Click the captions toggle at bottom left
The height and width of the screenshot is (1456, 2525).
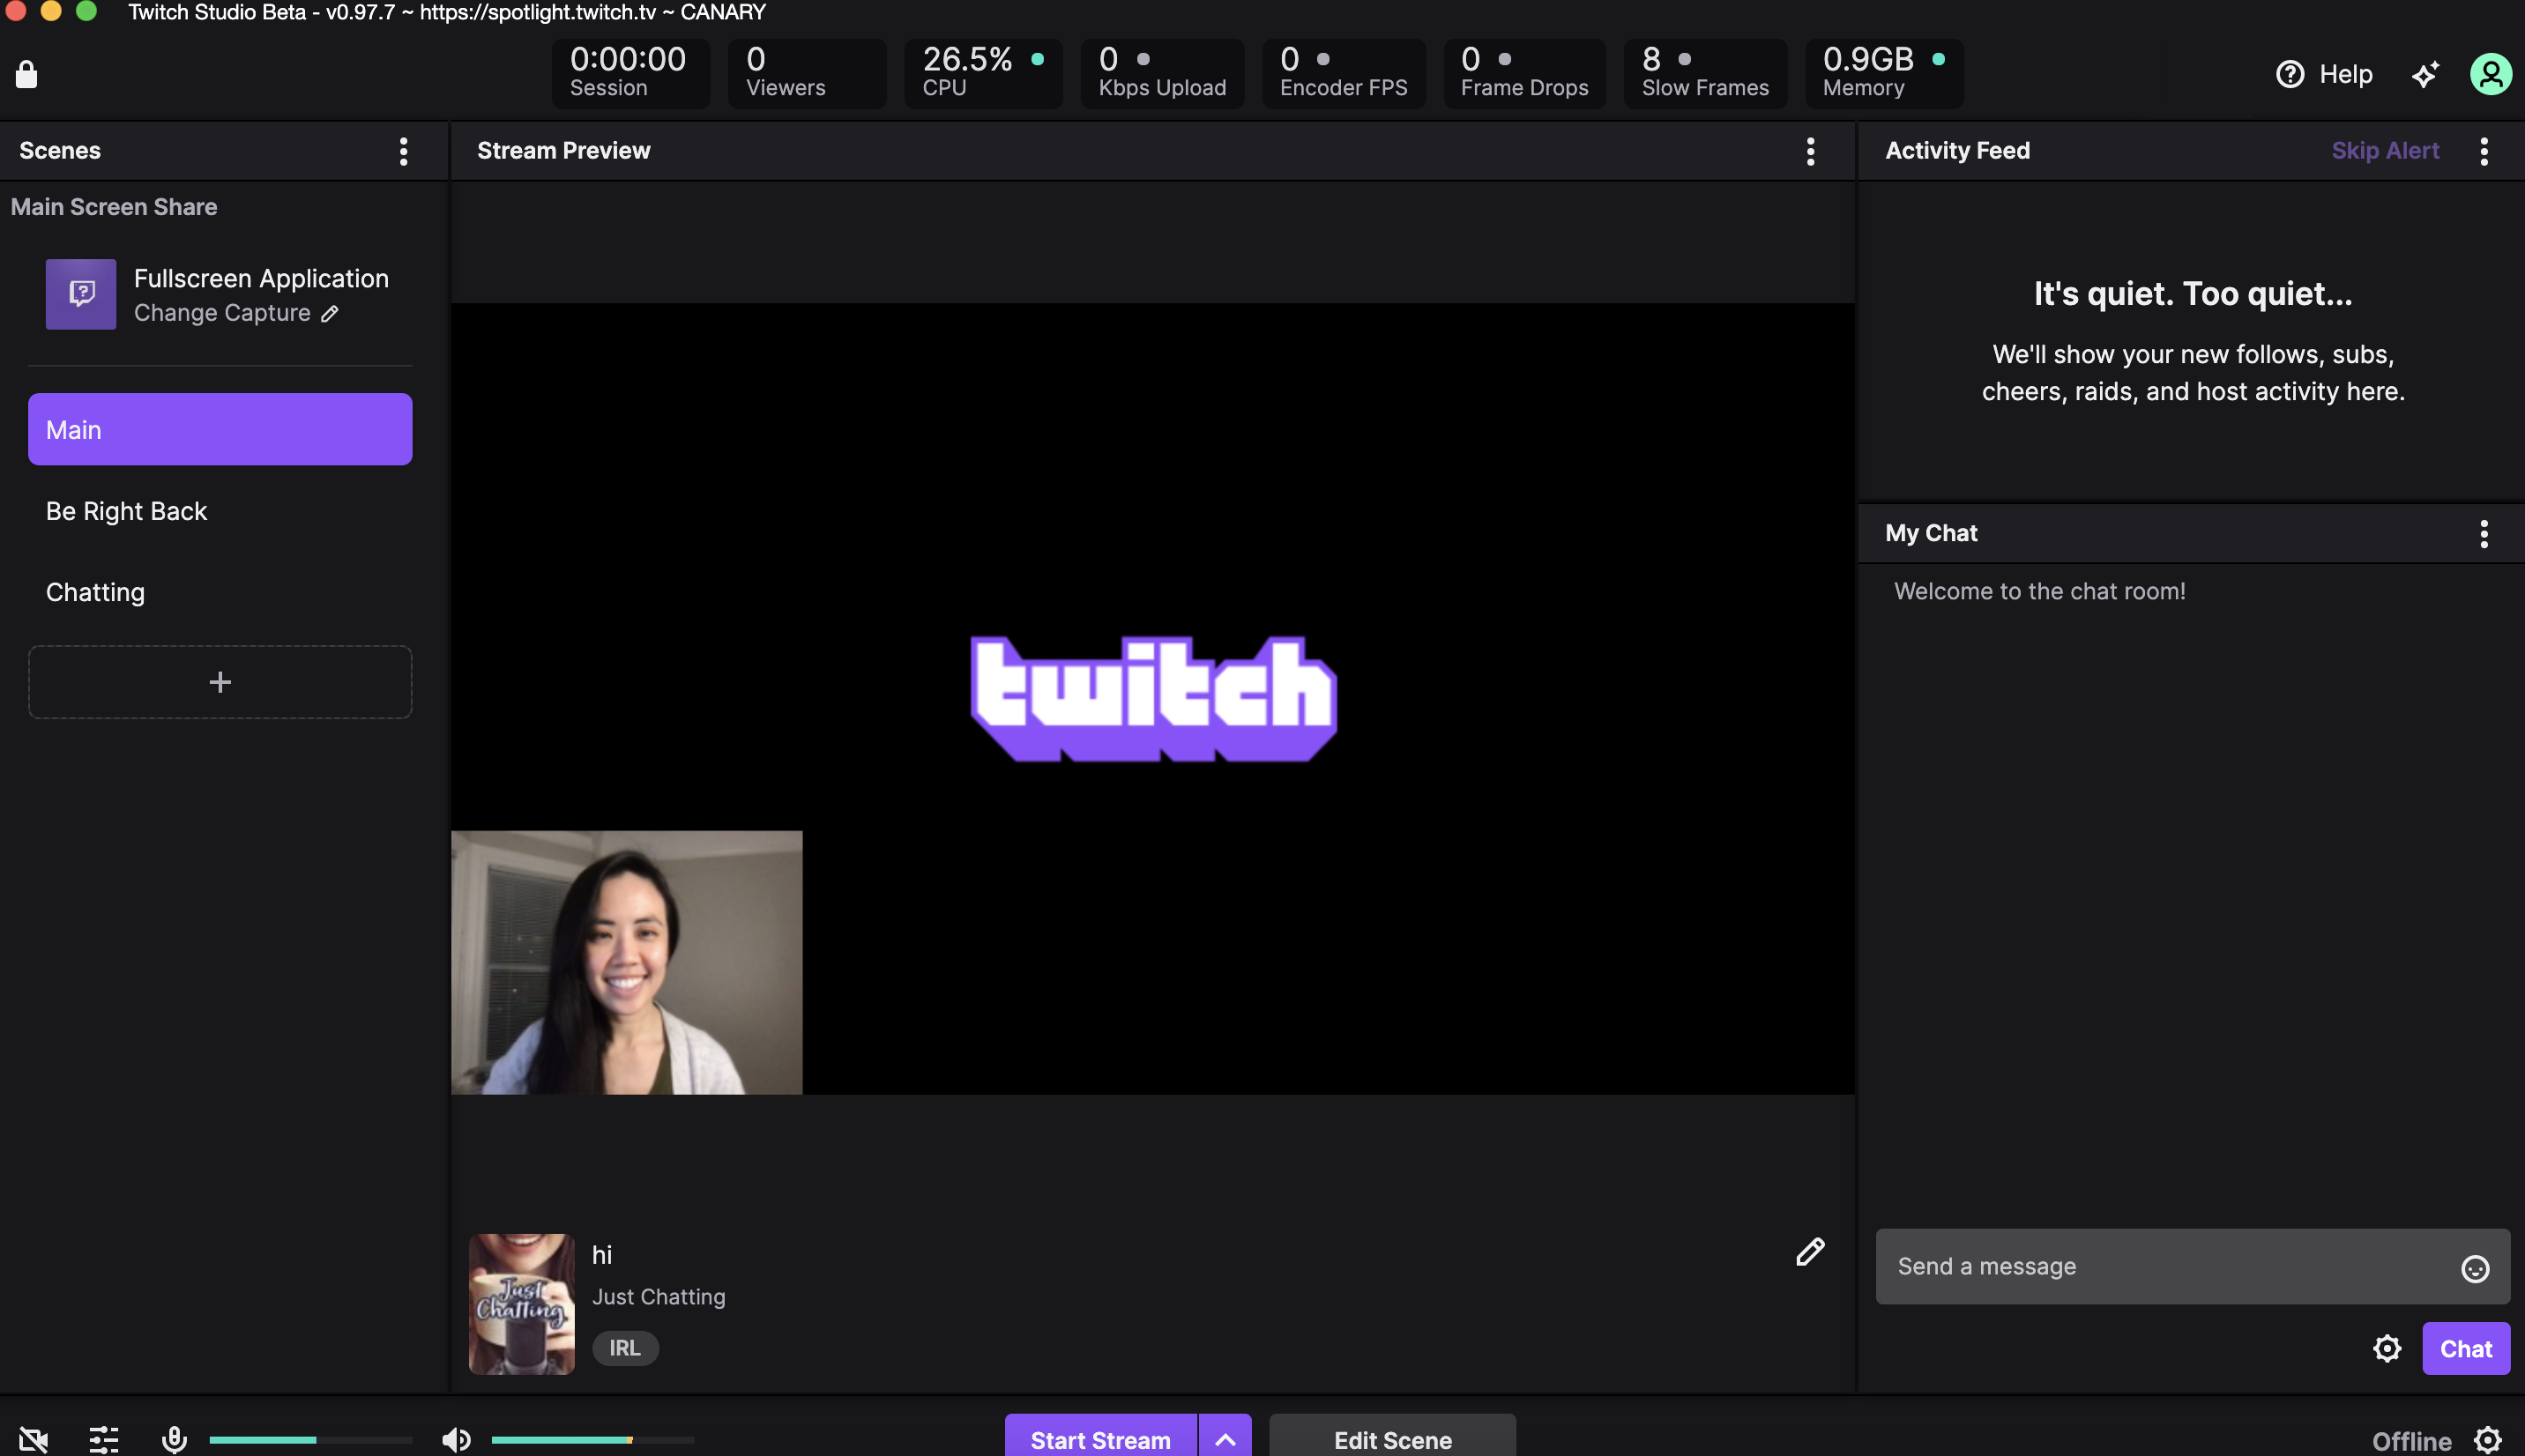point(33,1437)
